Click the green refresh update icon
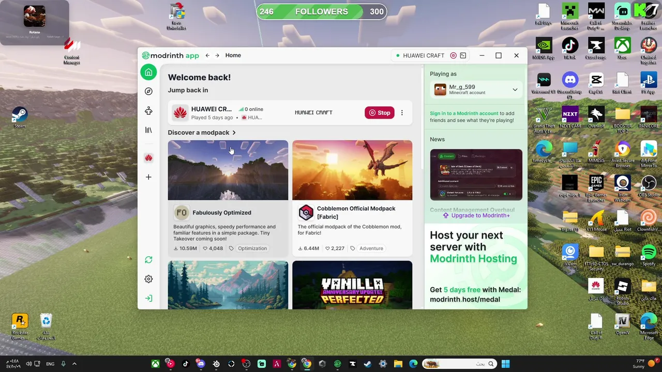 pos(148,260)
